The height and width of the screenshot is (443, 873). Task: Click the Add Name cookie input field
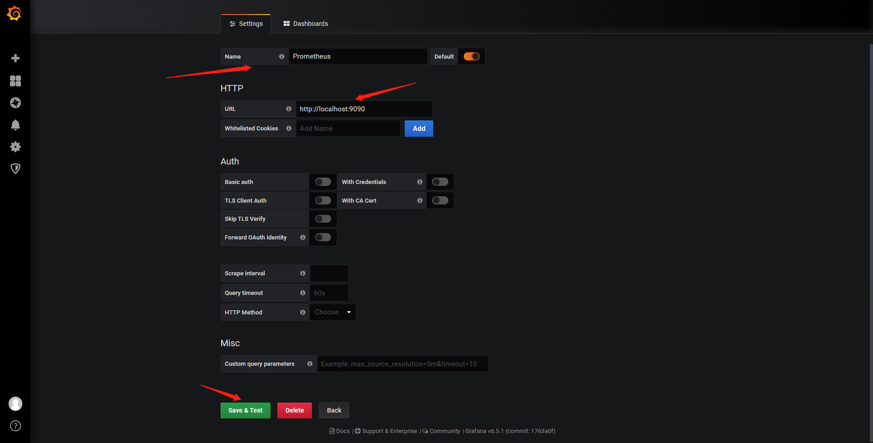pyautogui.click(x=348, y=129)
